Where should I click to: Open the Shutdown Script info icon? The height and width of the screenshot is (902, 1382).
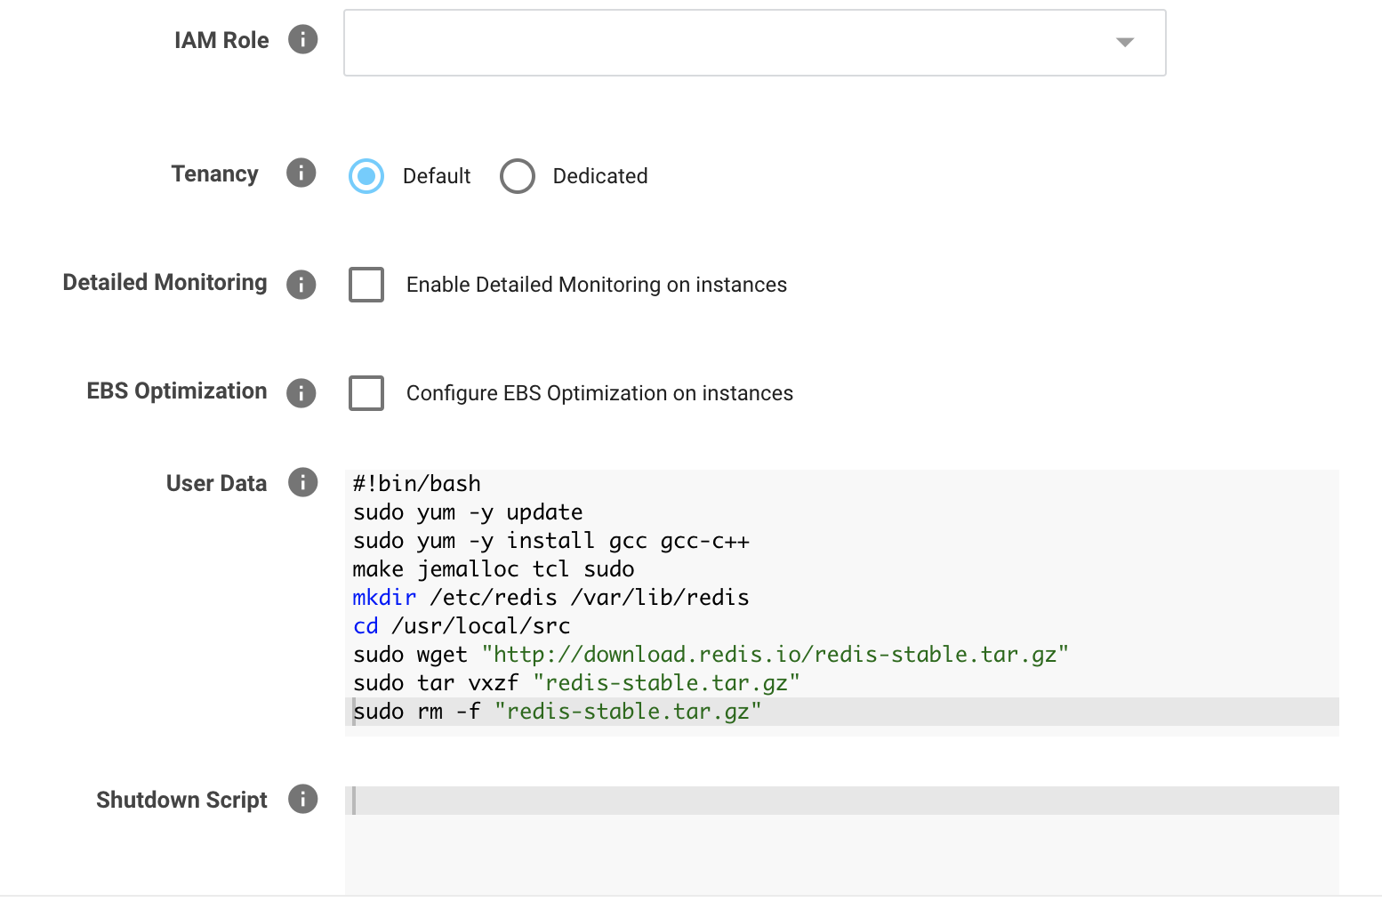(x=302, y=799)
